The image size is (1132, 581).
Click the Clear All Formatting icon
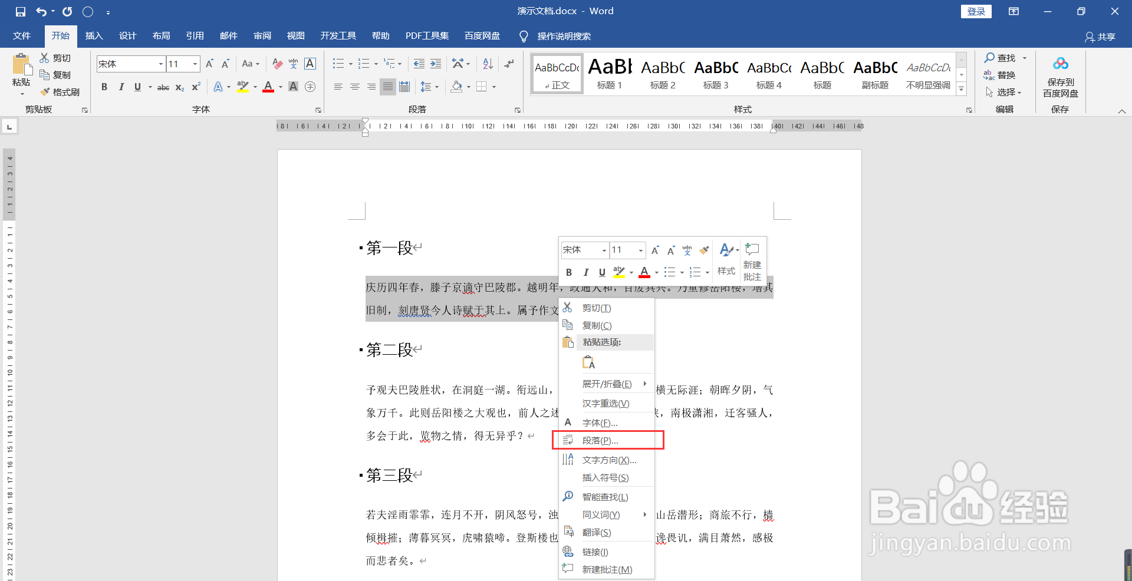[x=277, y=64]
